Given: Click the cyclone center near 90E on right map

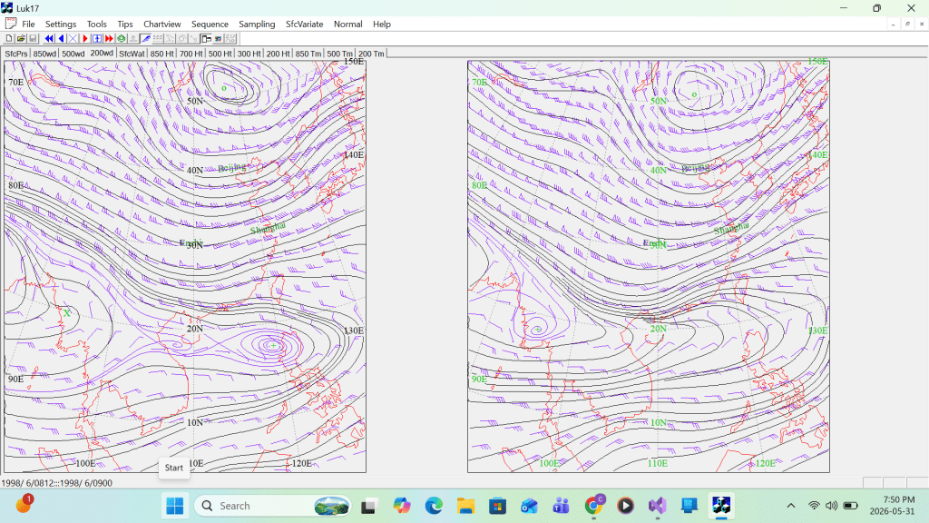Looking at the screenshot, I should point(537,329).
